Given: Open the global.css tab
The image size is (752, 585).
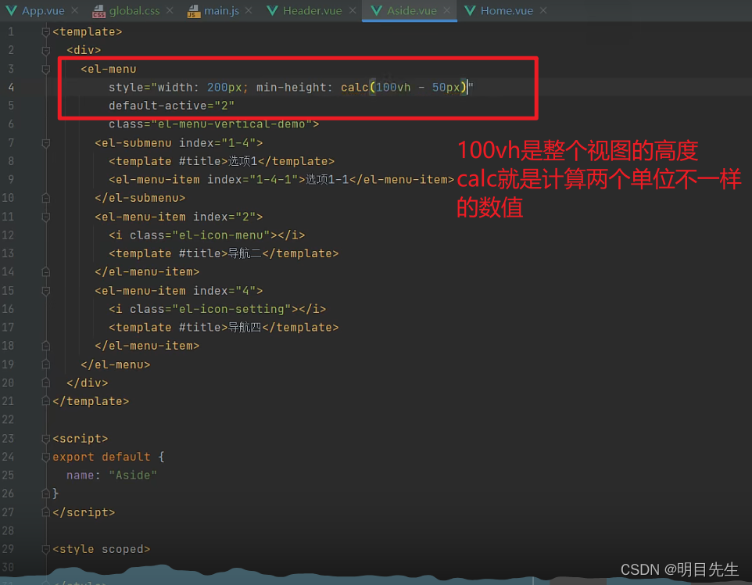Looking at the screenshot, I should (x=134, y=10).
